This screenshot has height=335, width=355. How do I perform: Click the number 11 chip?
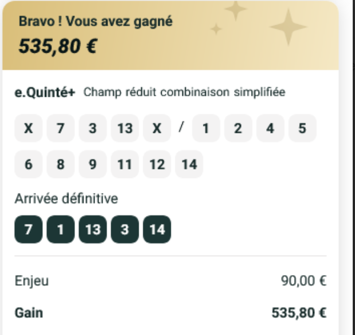pyautogui.click(x=124, y=165)
